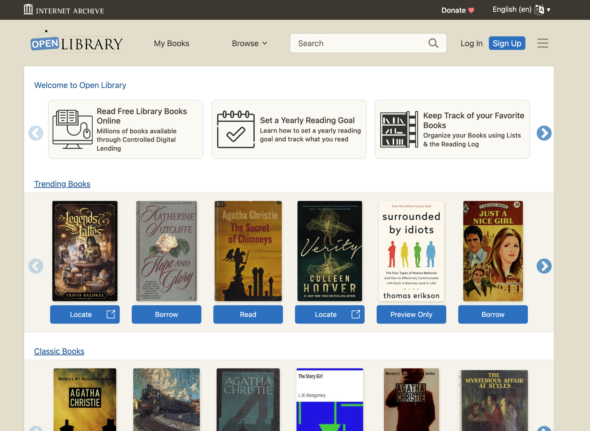The height and width of the screenshot is (431, 590).
Task: Click the bookshelf icon
Action: (399, 129)
